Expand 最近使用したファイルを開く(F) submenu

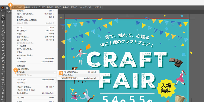coord(35,20)
